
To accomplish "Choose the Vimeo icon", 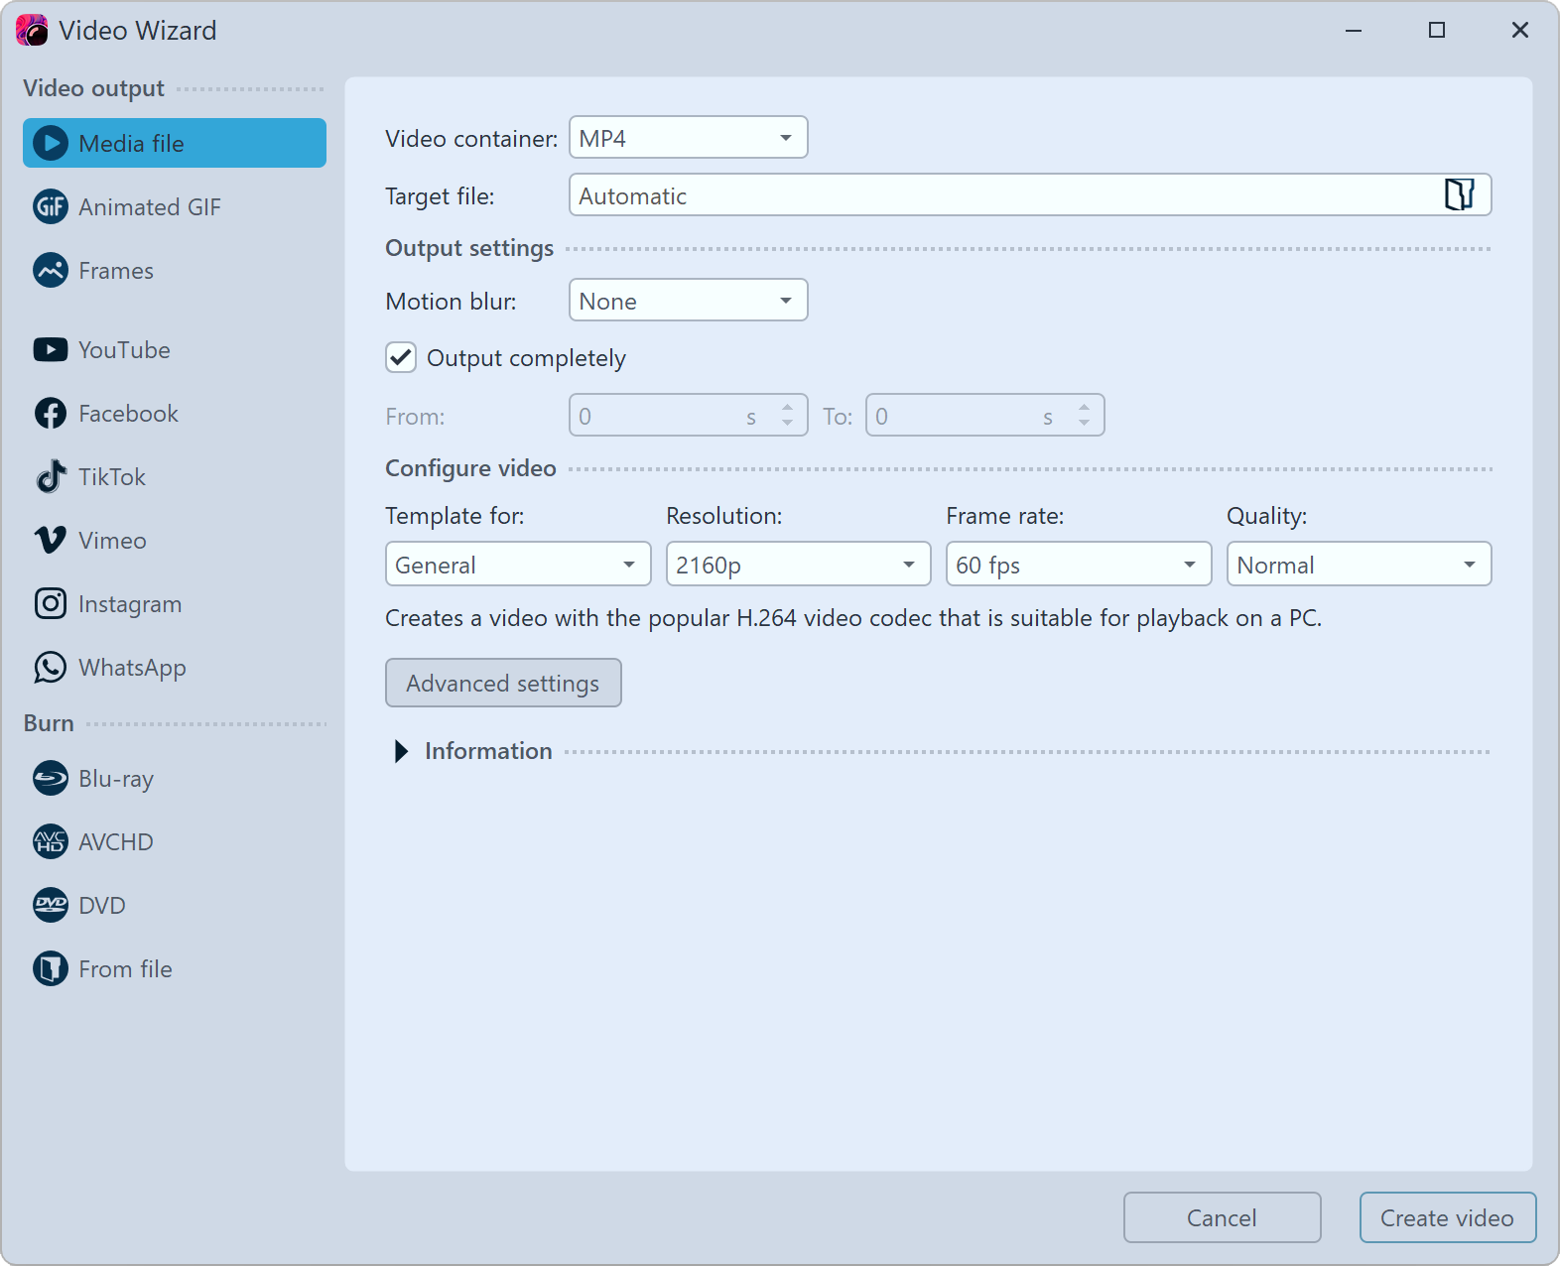I will pyautogui.click(x=51, y=541).
